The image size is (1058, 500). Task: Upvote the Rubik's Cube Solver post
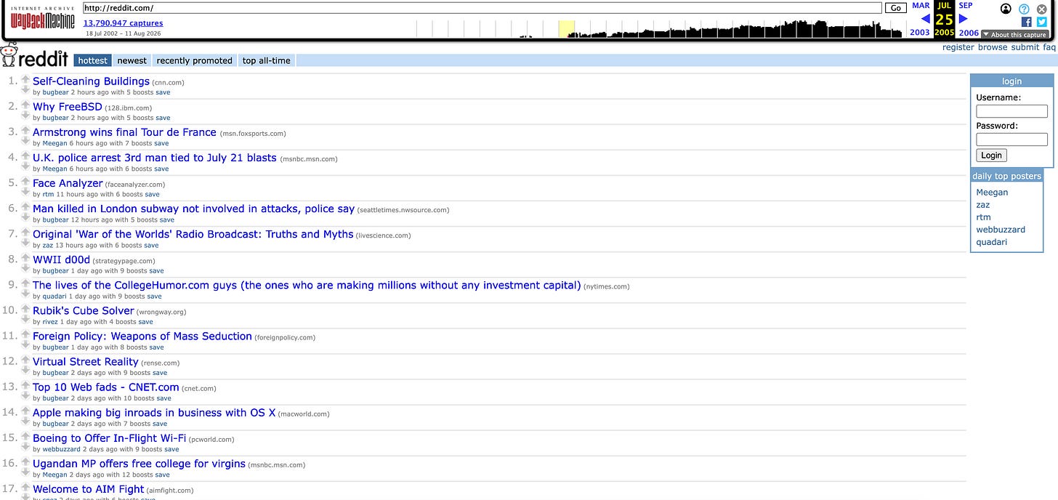point(25,307)
